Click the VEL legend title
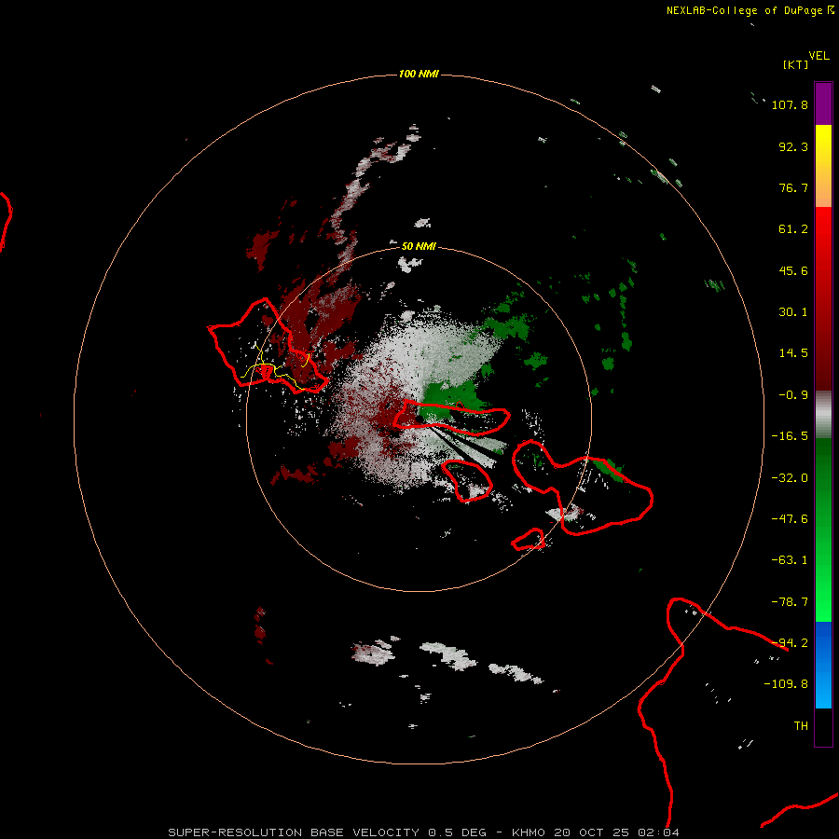Screen dimensions: 839x839 click(x=818, y=56)
